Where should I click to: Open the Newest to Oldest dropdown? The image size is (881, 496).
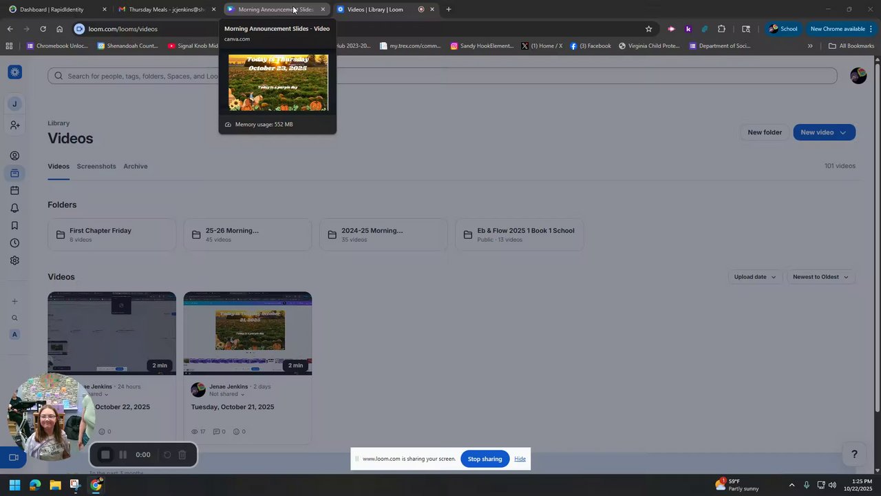coord(820,277)
